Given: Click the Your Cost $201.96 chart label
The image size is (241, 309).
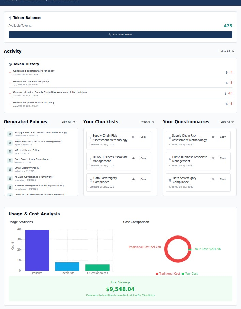Looking at the screenshot, I should (208, 249).
